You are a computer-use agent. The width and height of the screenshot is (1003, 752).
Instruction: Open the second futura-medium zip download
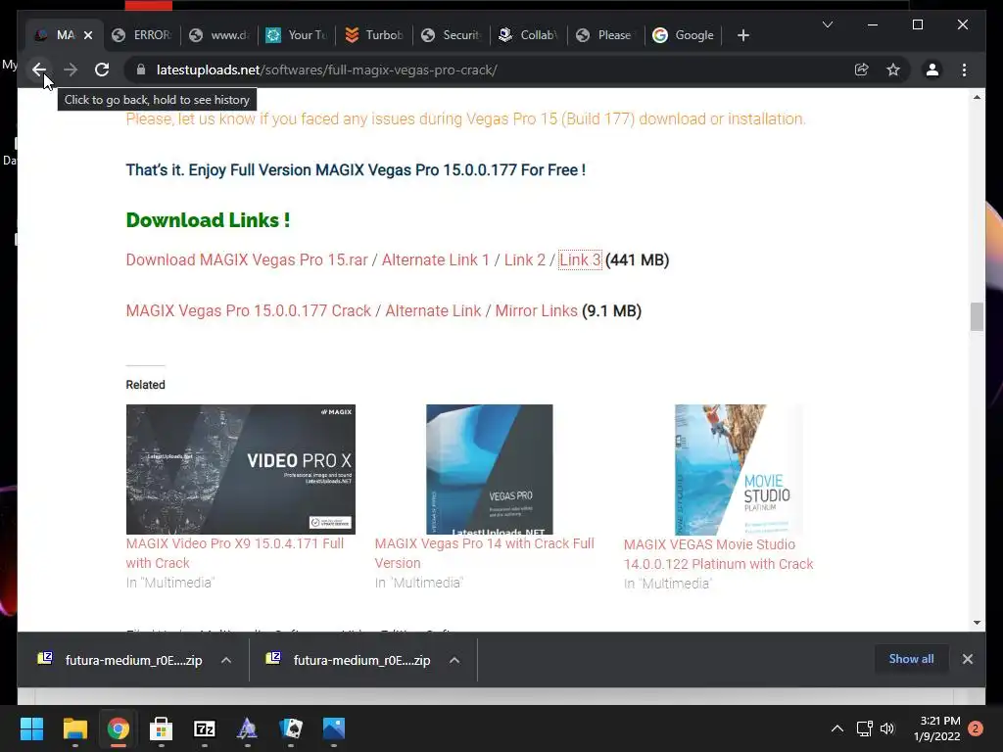tap(349, 660)
